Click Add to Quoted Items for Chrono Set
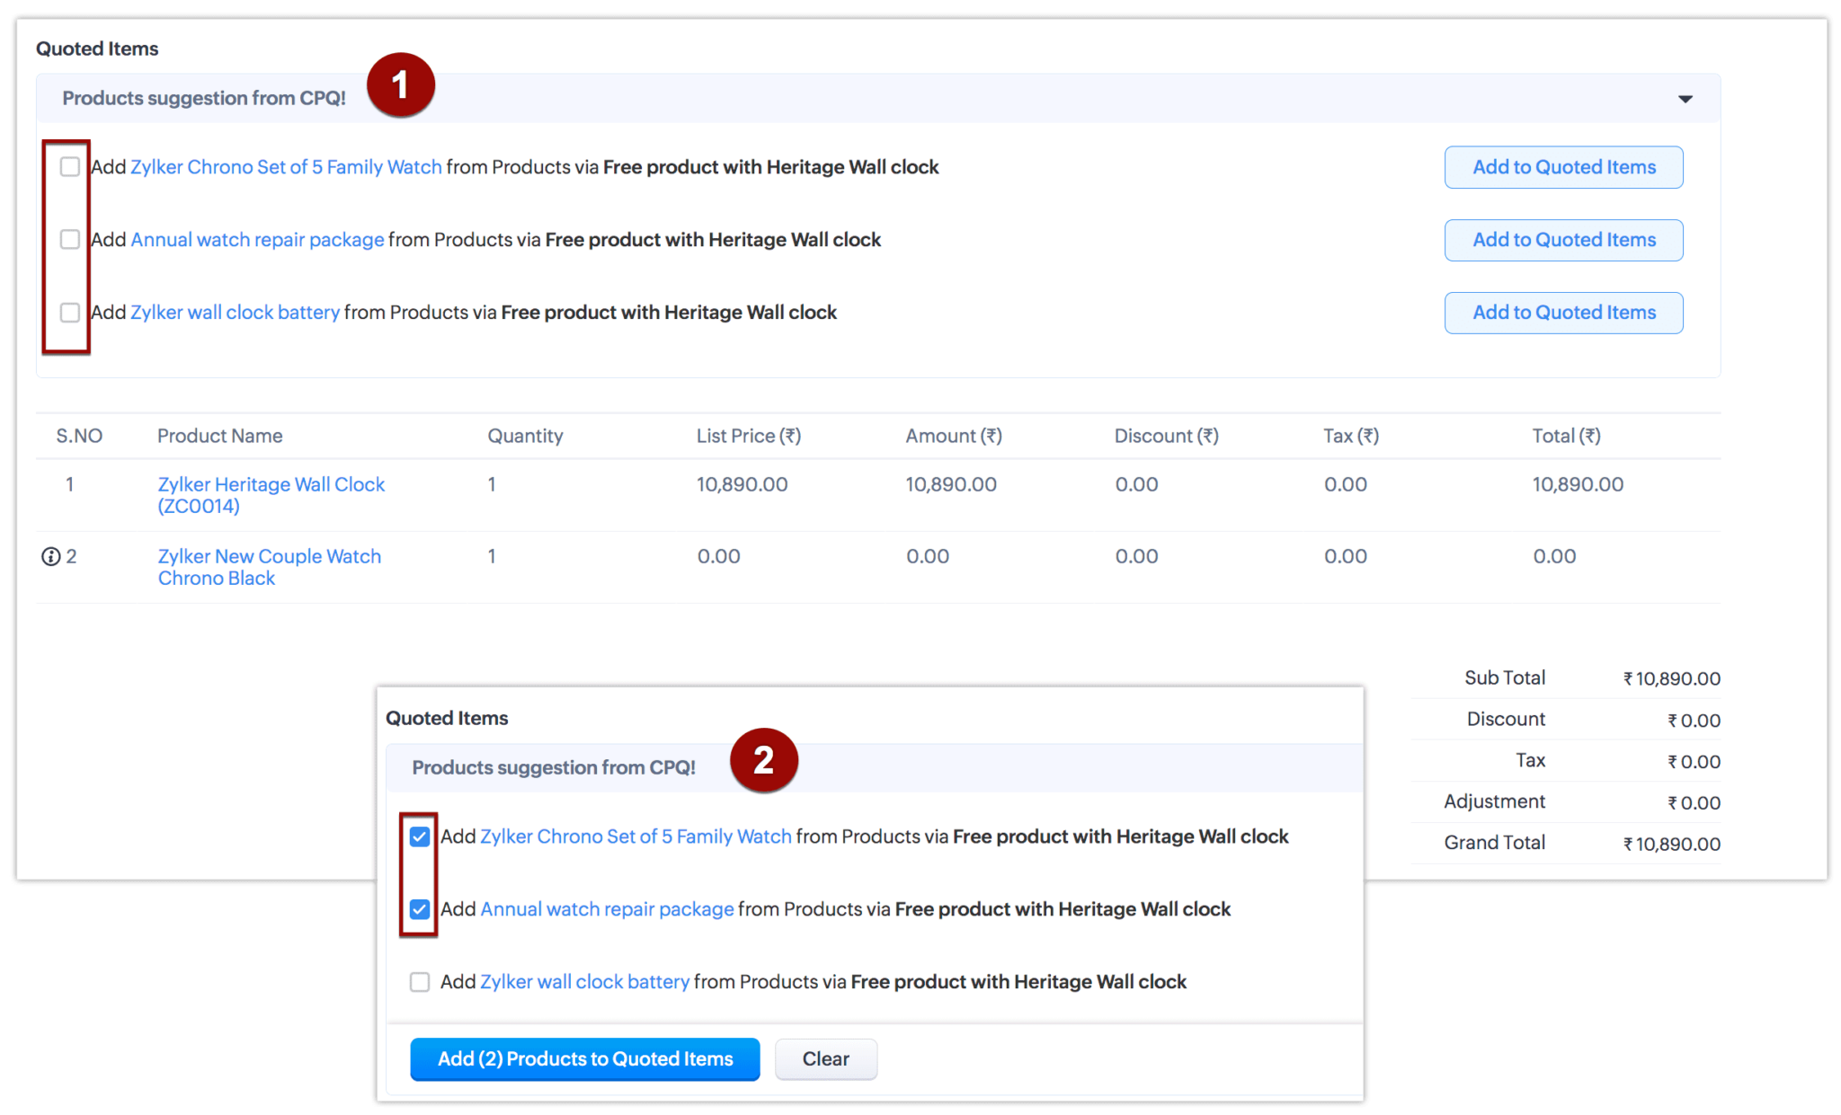The image size is (1841, 1115). pyautogui.click(x=1563, y=166)
